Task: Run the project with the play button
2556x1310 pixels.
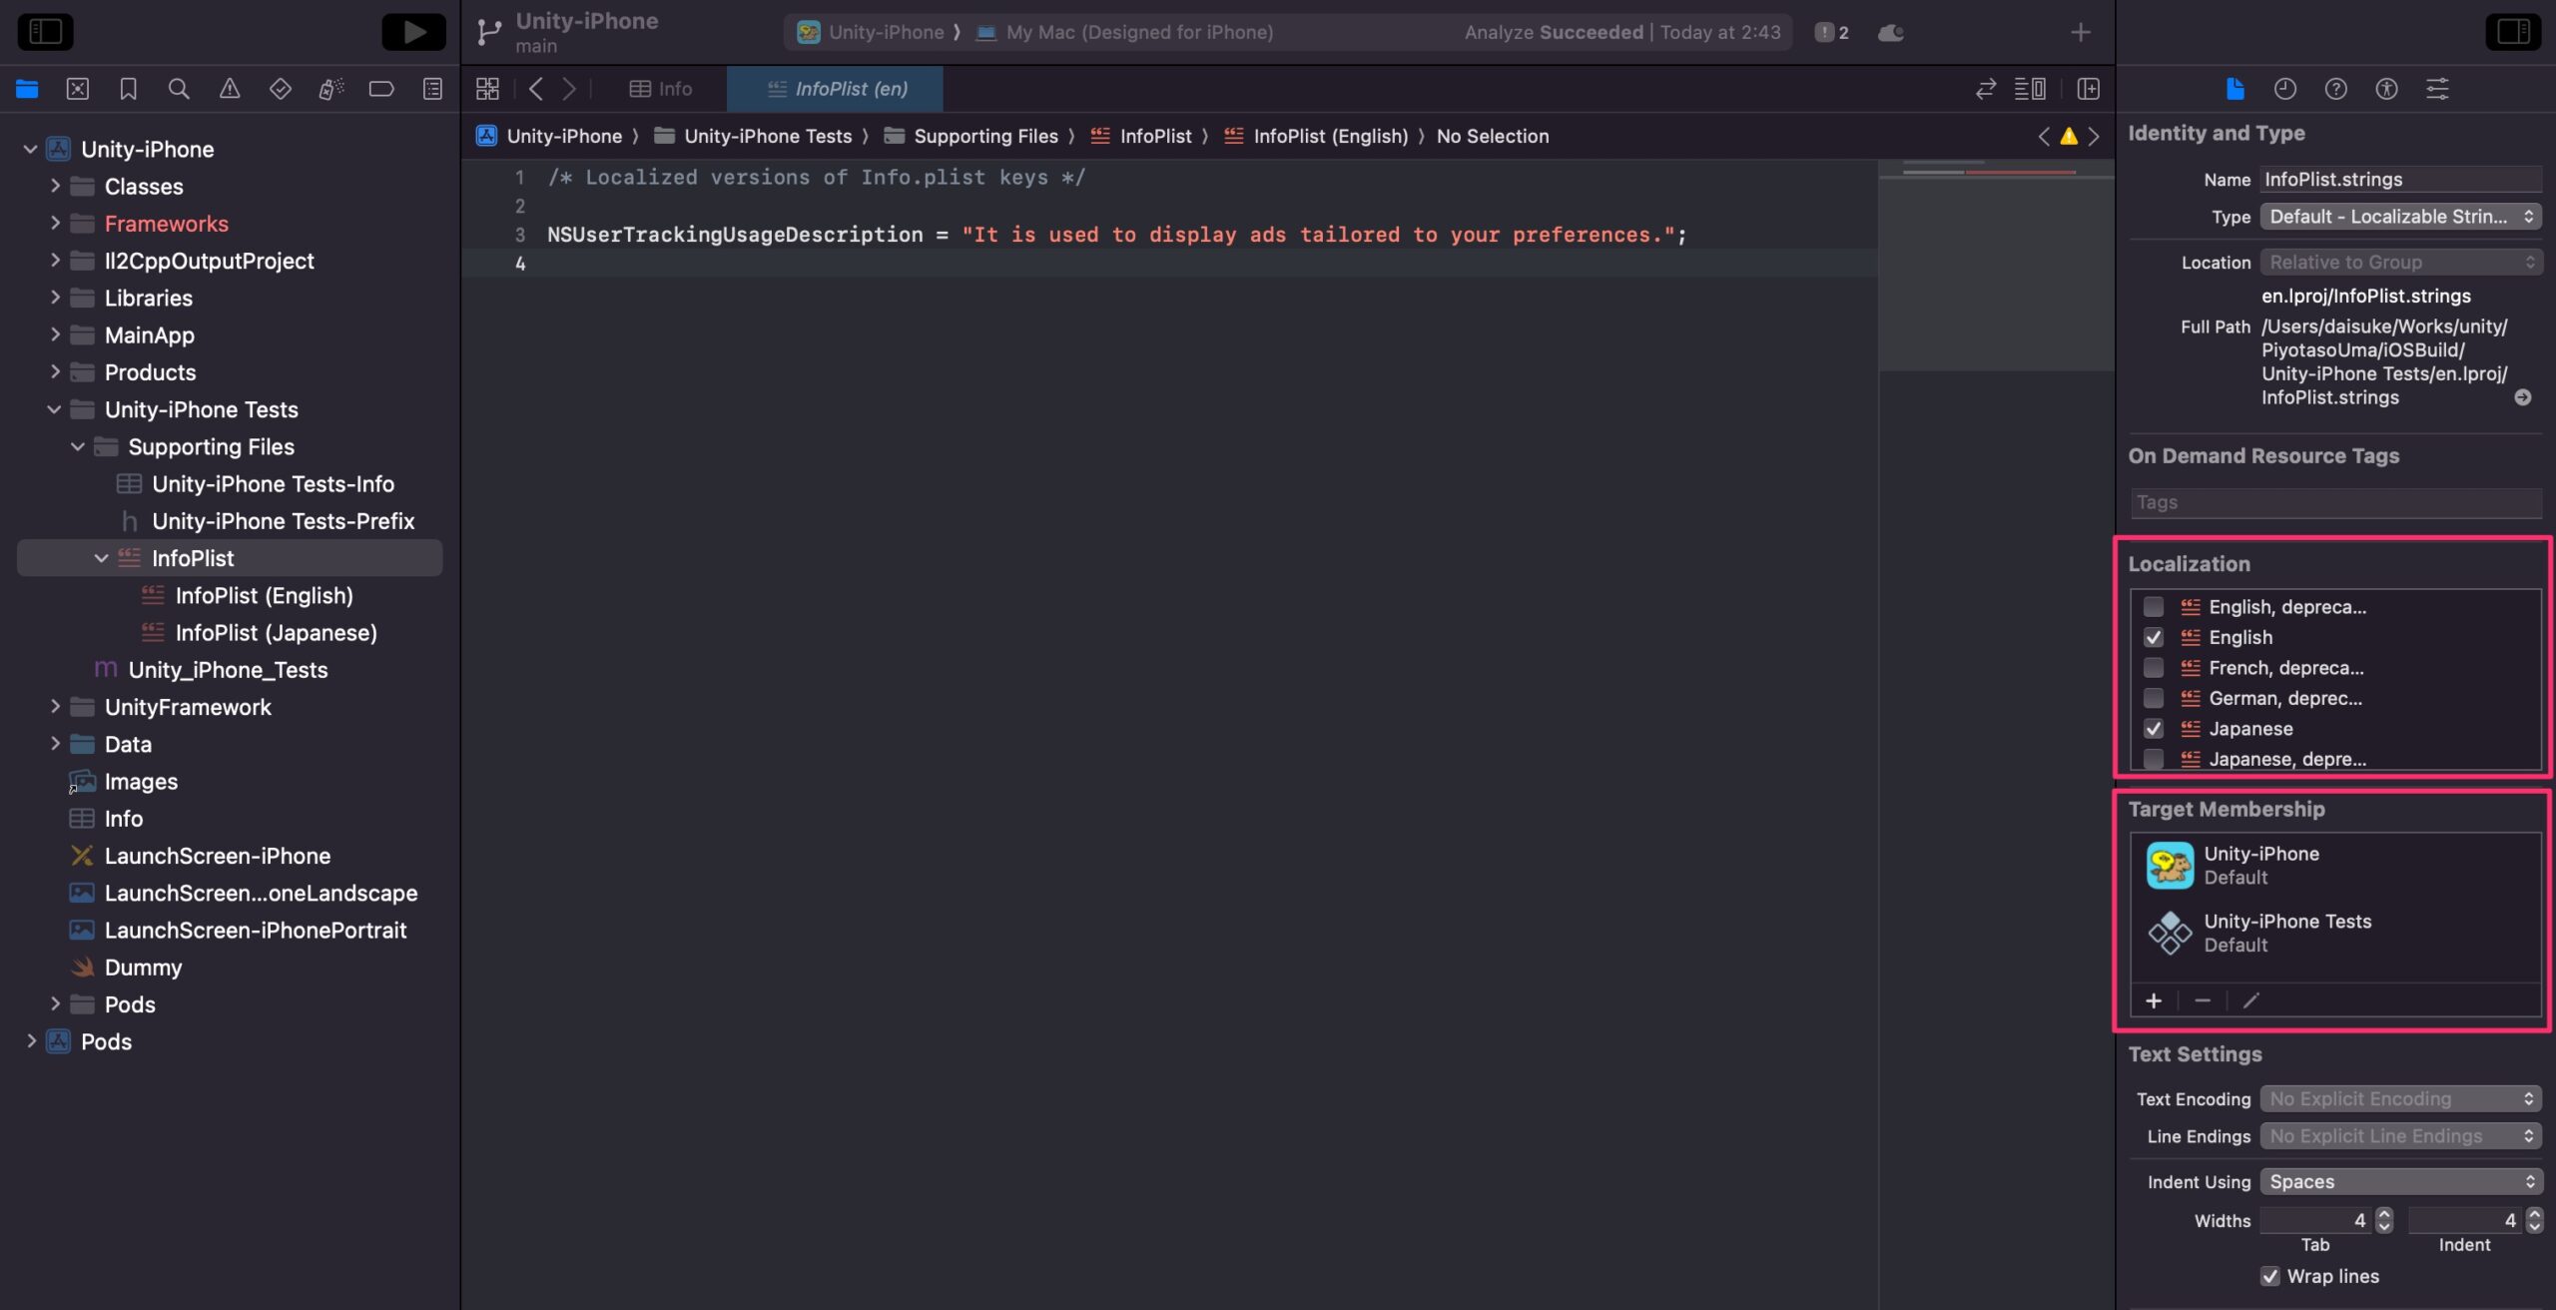Action: click(x=413, y=32)
